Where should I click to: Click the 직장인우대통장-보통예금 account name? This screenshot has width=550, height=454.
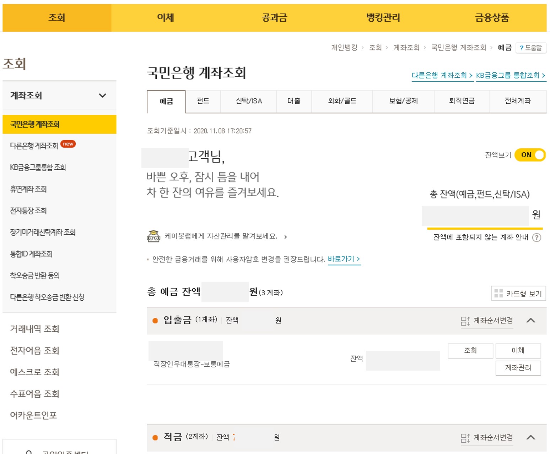coord(192,364)
